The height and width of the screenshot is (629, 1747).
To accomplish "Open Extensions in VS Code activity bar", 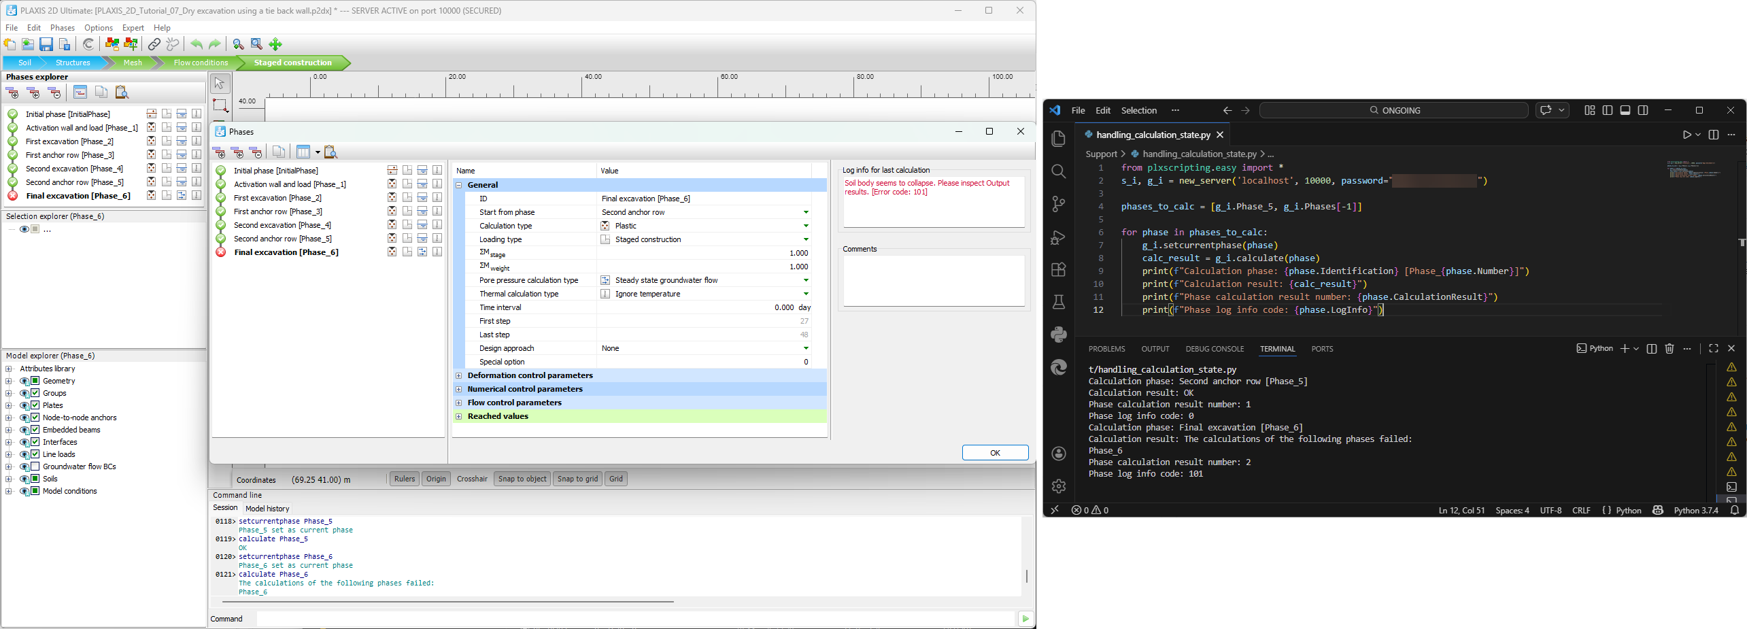I will 1059,269.
